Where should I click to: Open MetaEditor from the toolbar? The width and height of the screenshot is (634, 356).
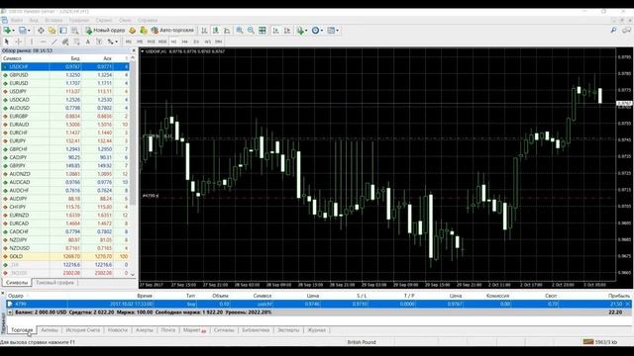tap(132, 31)
